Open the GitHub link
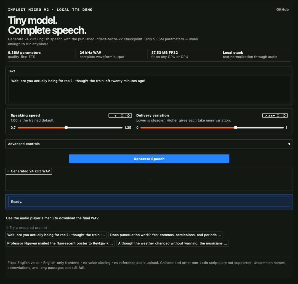Viewport: 298px width, 284px height. click(x=282, y=9)
